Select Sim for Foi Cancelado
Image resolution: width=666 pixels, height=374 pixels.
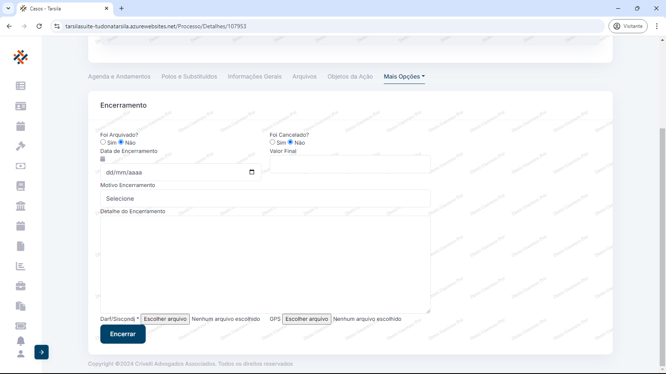tap(273, 142)
